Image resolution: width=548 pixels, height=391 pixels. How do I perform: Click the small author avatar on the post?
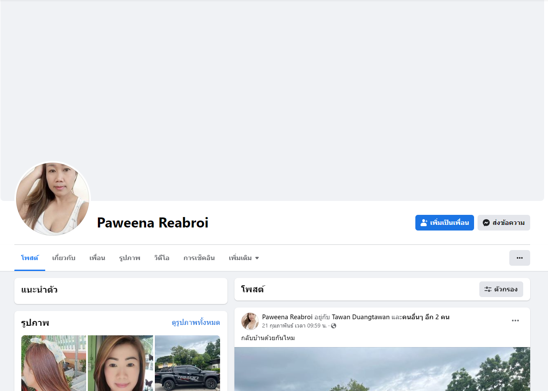[x=250, y=321]
